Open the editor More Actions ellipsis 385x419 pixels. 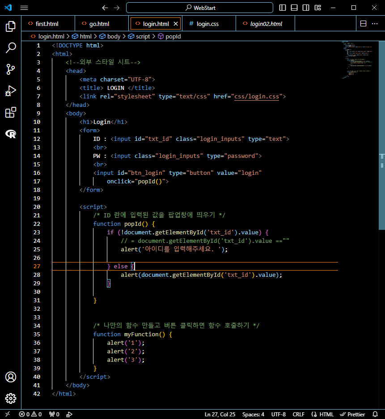(375, 24)
